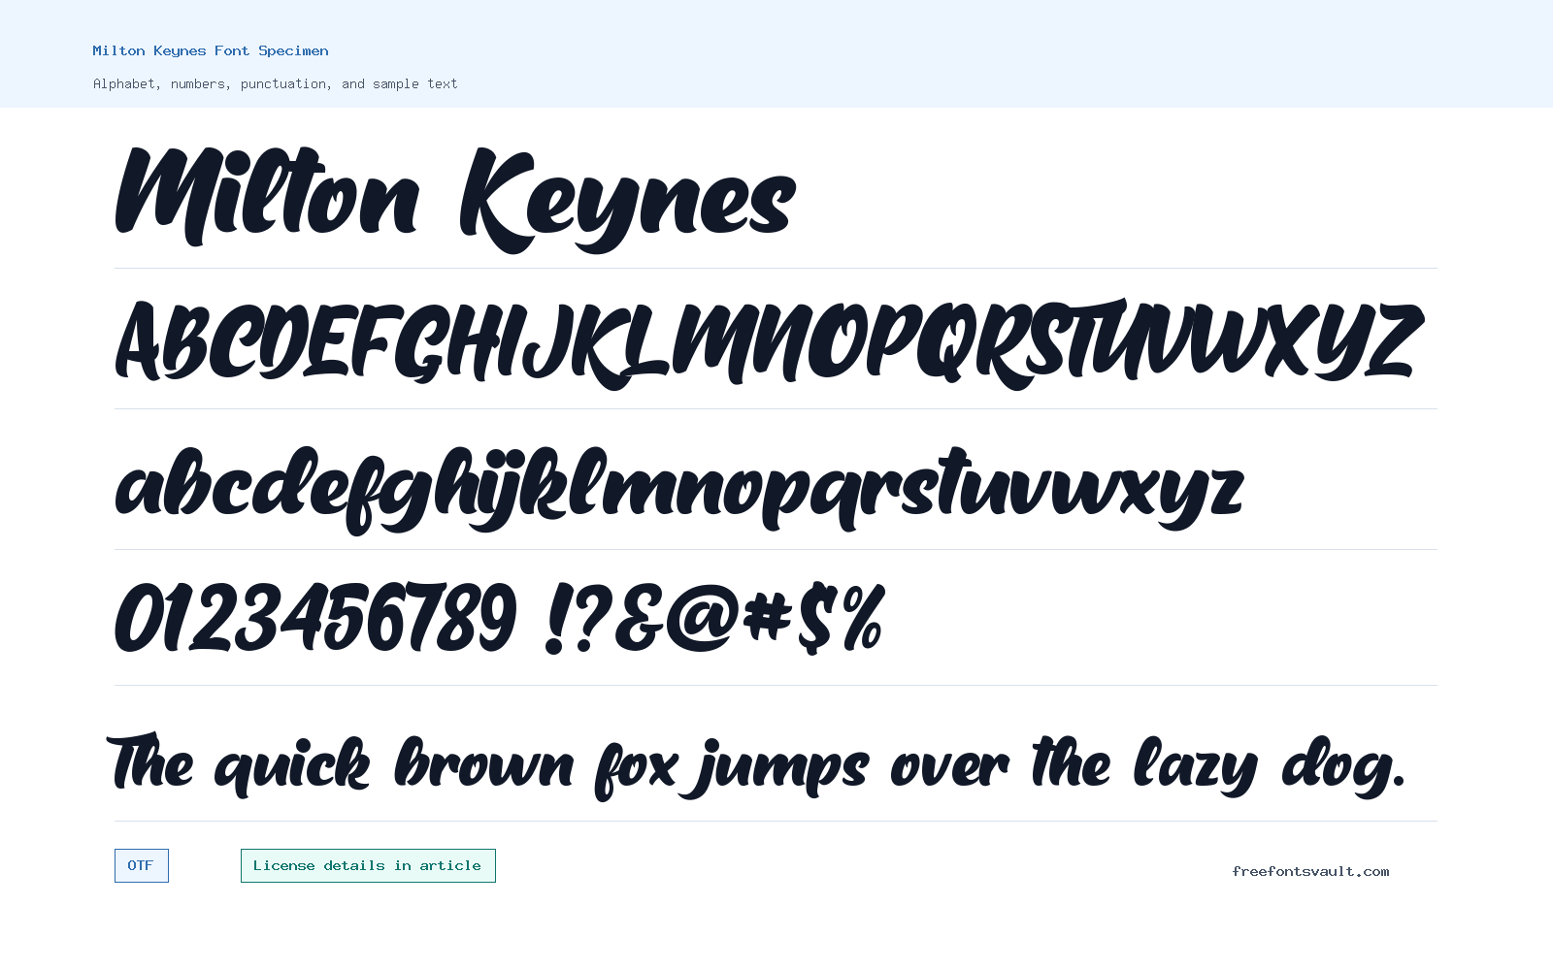Click the "quick brown fox" pangram sample
The height and width of the screenshot is (970, 1553).
point(756,765)
